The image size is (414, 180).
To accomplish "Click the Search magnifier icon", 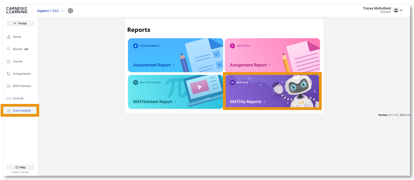I will (x=9, y=49).
